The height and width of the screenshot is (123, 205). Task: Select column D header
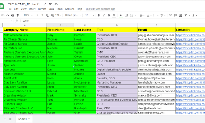(x=117, y=25)
